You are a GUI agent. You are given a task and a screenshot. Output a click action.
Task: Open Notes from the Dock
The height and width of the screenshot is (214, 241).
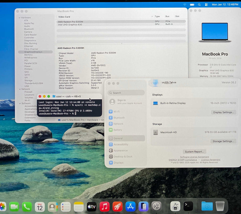click(79, 207)
